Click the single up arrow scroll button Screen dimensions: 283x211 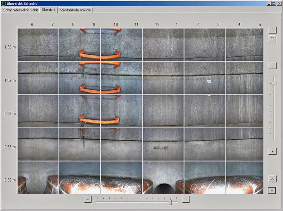pos(272,30)
